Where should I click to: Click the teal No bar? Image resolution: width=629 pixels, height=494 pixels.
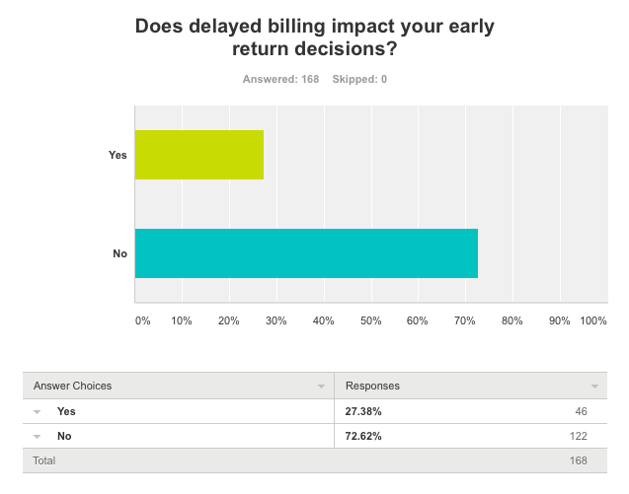(306, 253)
